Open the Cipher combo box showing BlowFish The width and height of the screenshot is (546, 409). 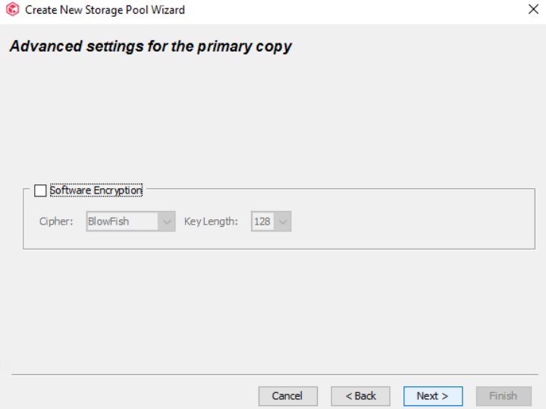click(122, 222)
